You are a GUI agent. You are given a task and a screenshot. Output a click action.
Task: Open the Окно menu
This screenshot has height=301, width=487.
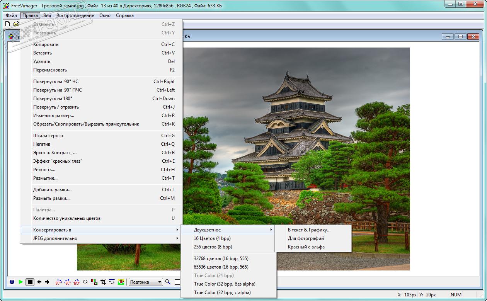tap(105, 15)
